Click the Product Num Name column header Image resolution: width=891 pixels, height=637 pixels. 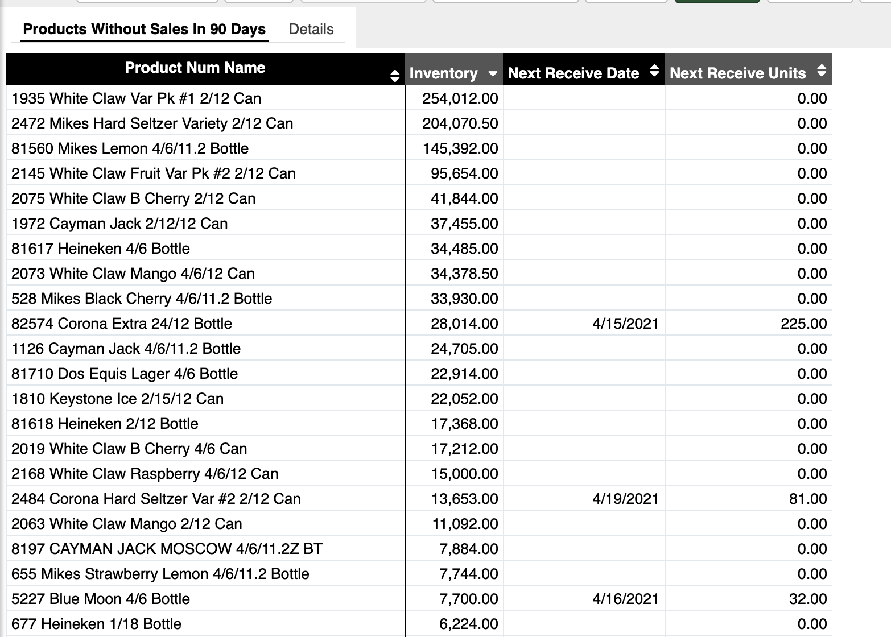[195, 68]
